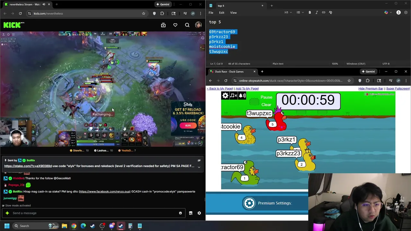The width and height of the screenshot is (411, 231).
Task: Open the Notepad Edit menu
Action: click(222, 13)
